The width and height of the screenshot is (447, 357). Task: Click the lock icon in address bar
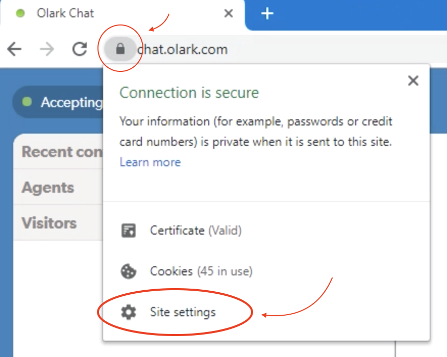[120, 49]
